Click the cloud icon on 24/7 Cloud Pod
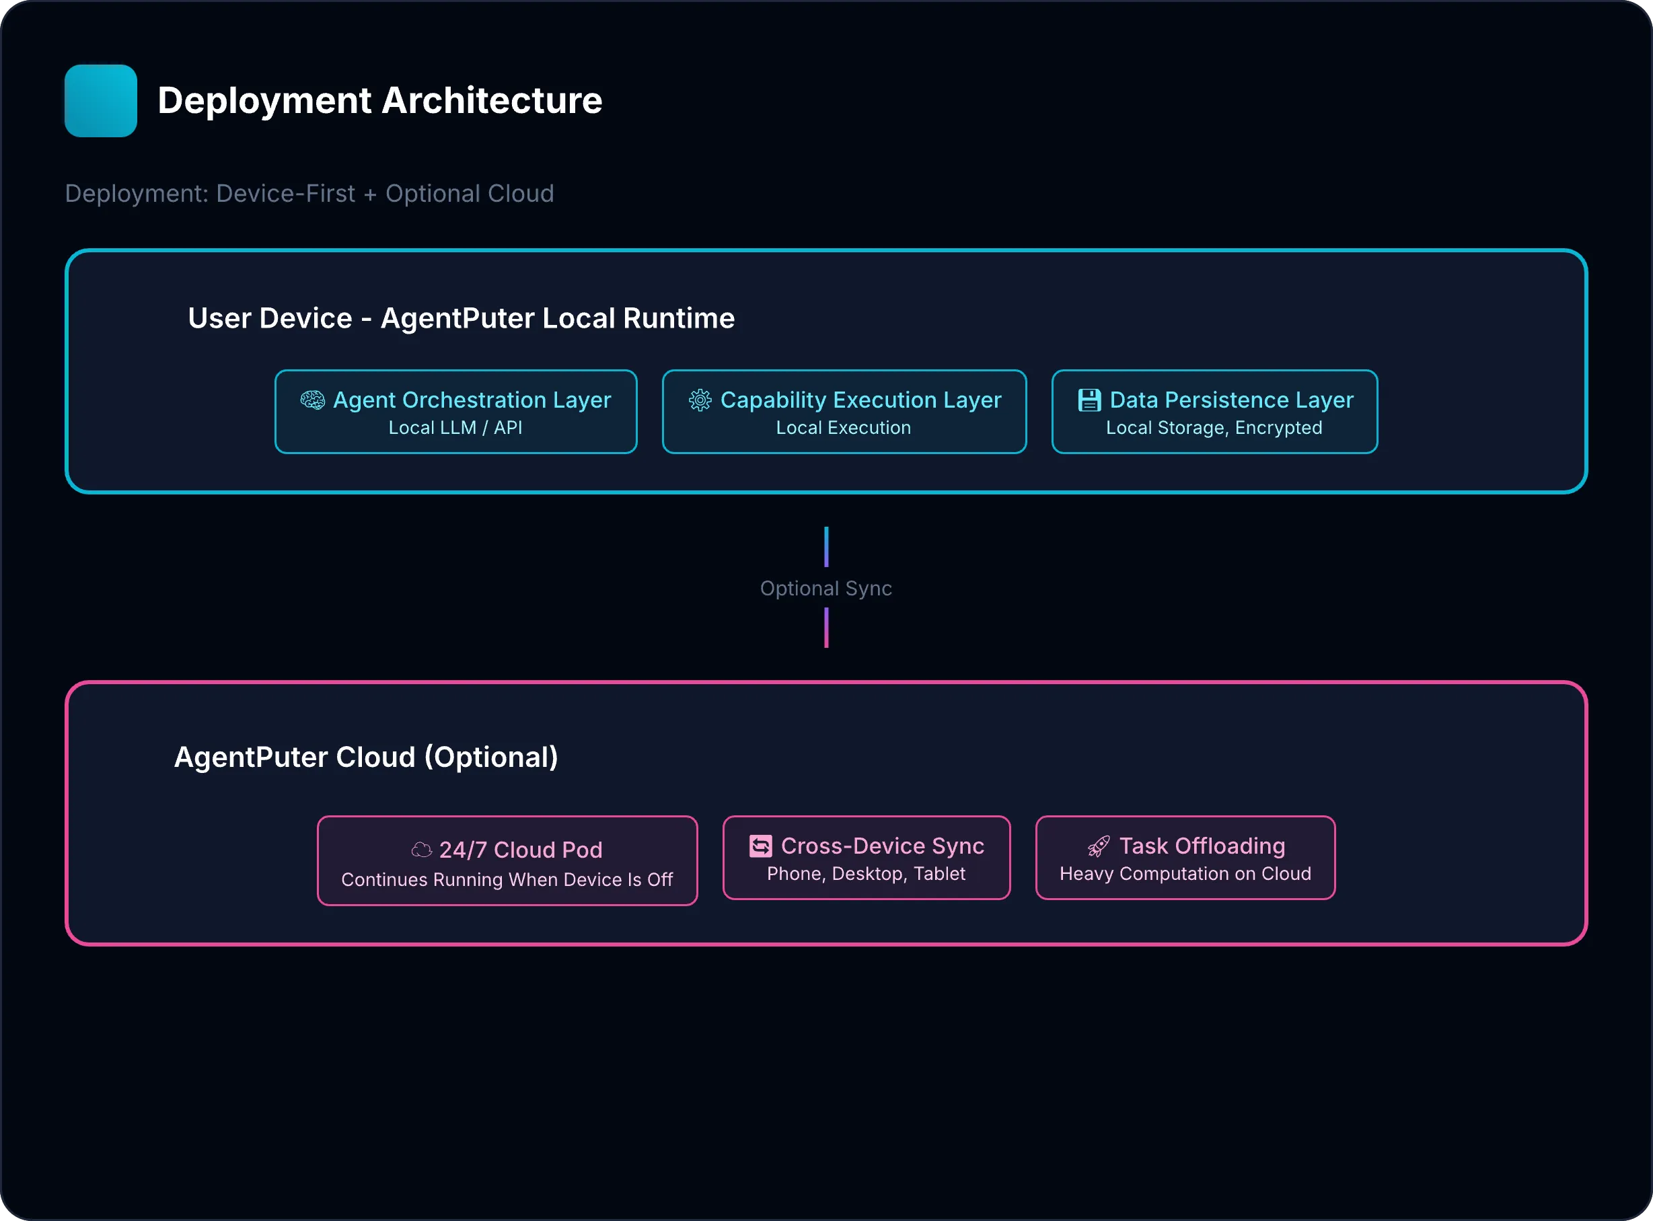This screenshot has height=1221, width=1653. tap(422, 849)
